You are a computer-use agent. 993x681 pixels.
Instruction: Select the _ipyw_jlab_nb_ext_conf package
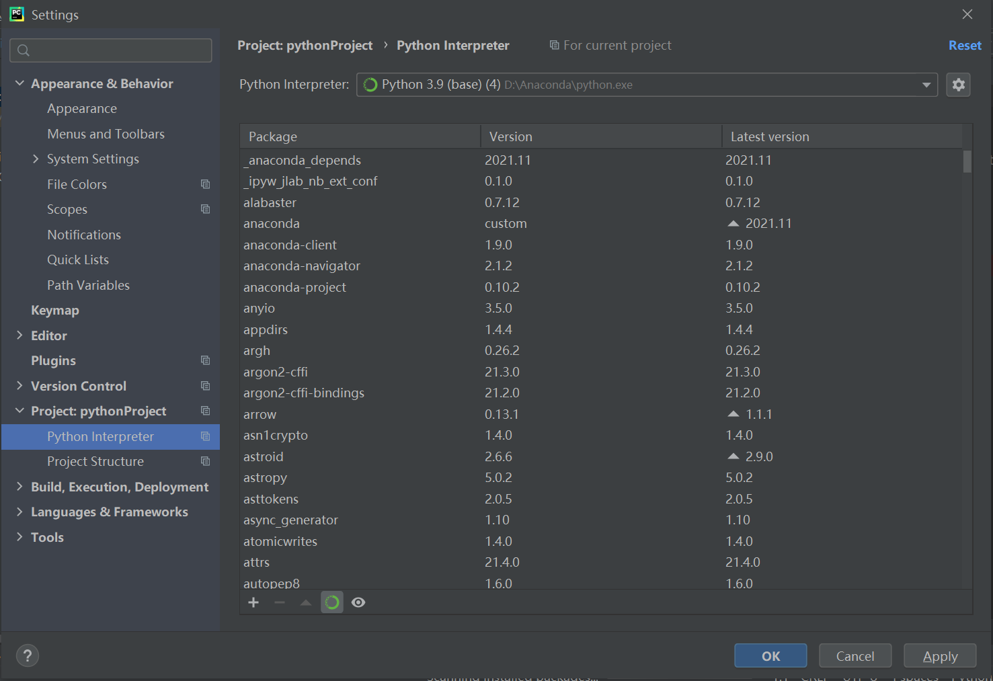coord(601,181)
